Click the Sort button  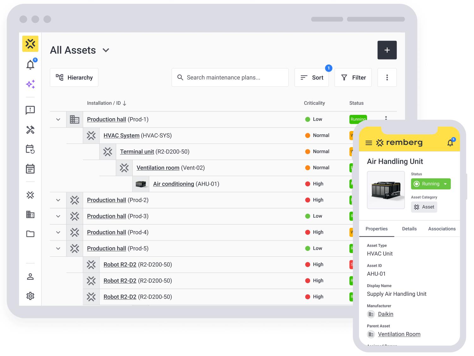[312, 78]
